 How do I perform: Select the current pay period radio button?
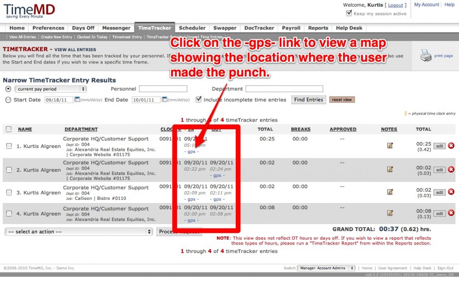(x=8, y=89)
